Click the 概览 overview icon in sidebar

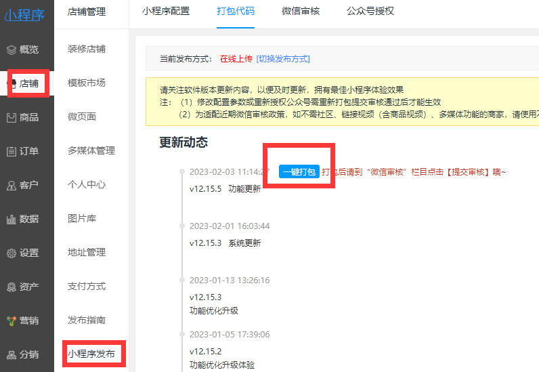[x=12, y=49]
